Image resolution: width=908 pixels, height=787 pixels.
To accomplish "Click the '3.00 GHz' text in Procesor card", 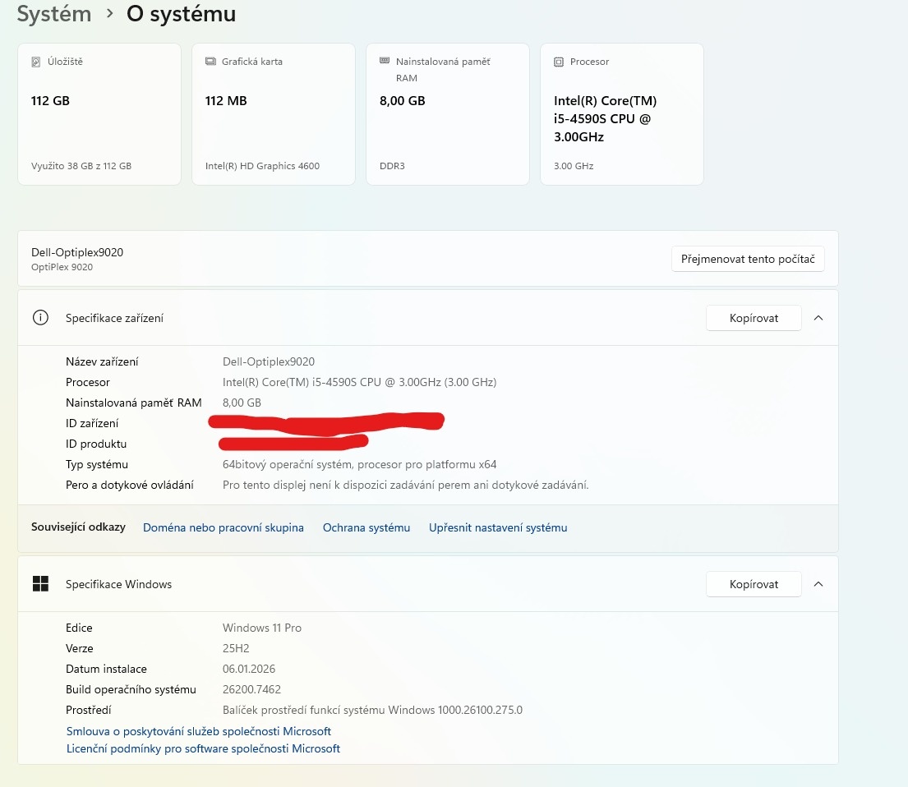I will pyautogui.click(x=574, y=166).
